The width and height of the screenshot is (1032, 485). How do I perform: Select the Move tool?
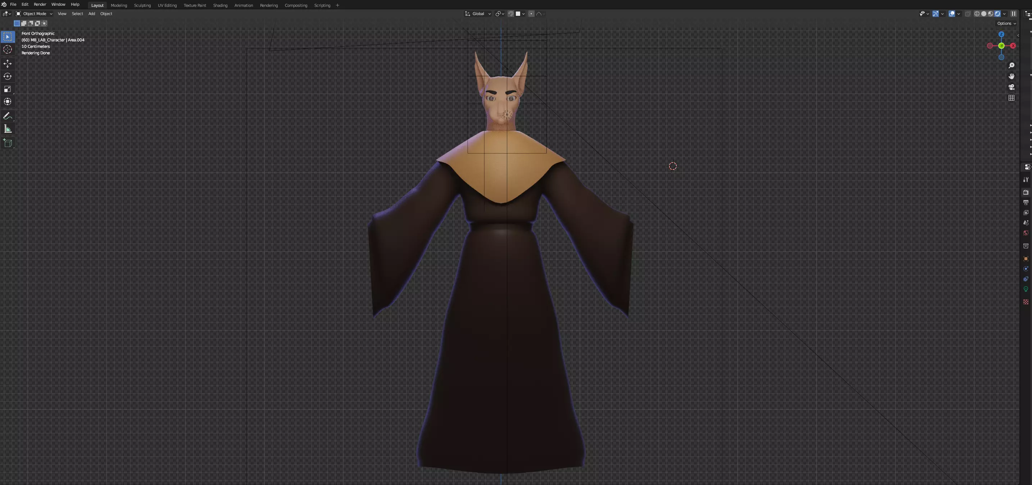point(8,64)
